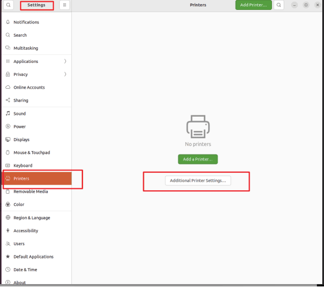324x287 pixels.
Task: Click the Applications grid icon
Action: point(8,61)
